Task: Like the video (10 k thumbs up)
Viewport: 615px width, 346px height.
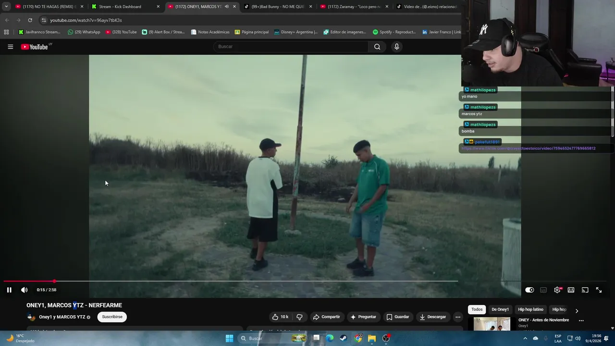Action: 280,317
